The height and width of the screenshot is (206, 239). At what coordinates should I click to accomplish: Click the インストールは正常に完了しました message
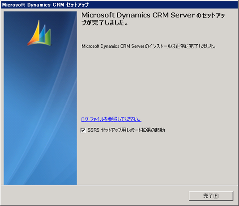[149, 46]
